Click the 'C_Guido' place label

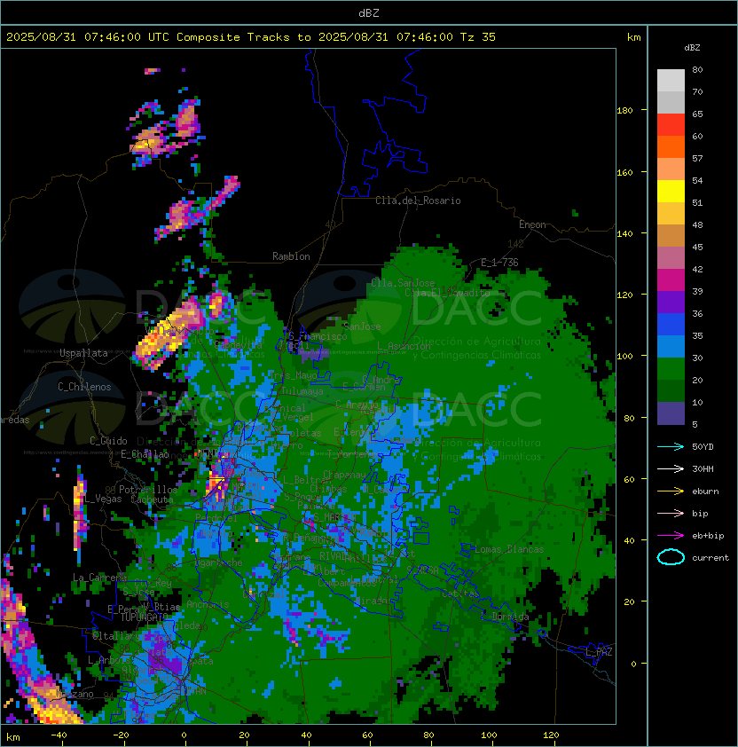click(108, 441)
